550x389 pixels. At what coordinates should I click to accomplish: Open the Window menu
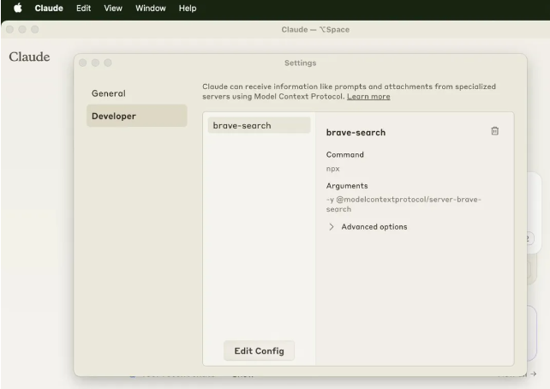151,8
